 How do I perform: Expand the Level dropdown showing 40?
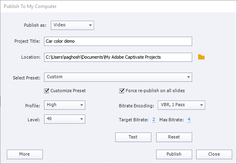[65, 119]
